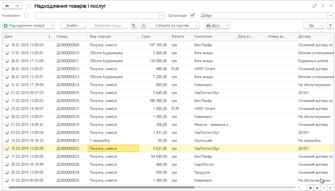Open the Організація dropdown list
Image resolution: width=335 pixels, height=191 pixels.
pos(331,16)
